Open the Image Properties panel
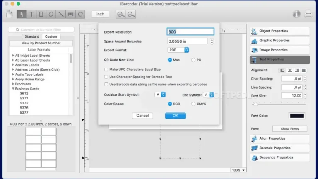The height and width of the screenshot is (179, 318). tap(279, 50)
